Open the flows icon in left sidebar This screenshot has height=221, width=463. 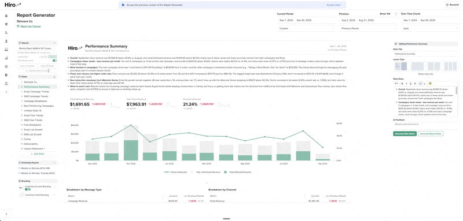point(6,33)
